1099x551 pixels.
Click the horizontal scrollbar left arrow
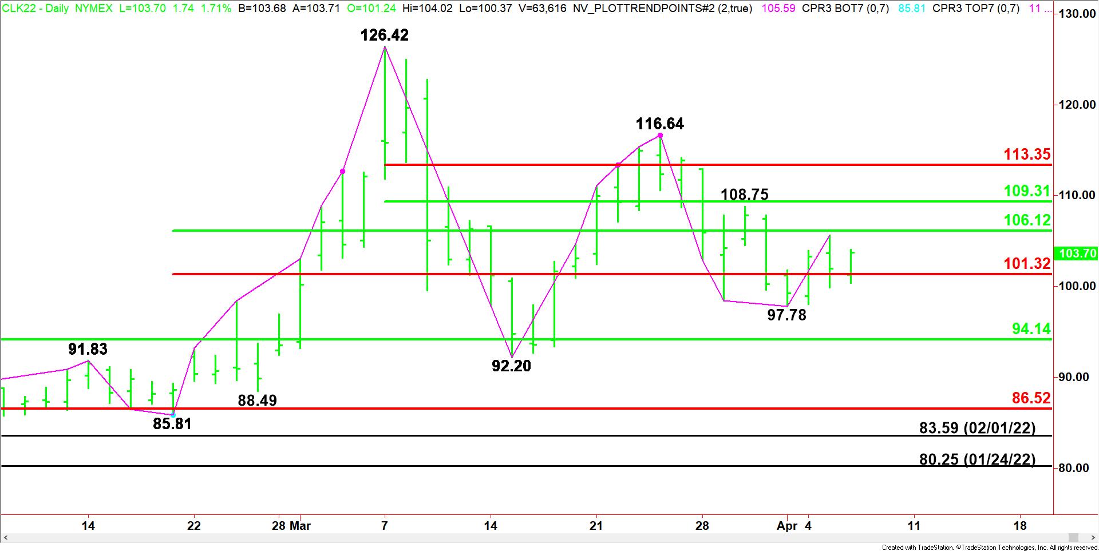pos(7,538)
